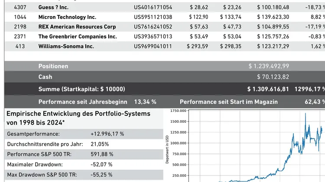Click Performance seit Jahresbeginn label
This screenshot has height=182, width=325.
pos(83,102)
